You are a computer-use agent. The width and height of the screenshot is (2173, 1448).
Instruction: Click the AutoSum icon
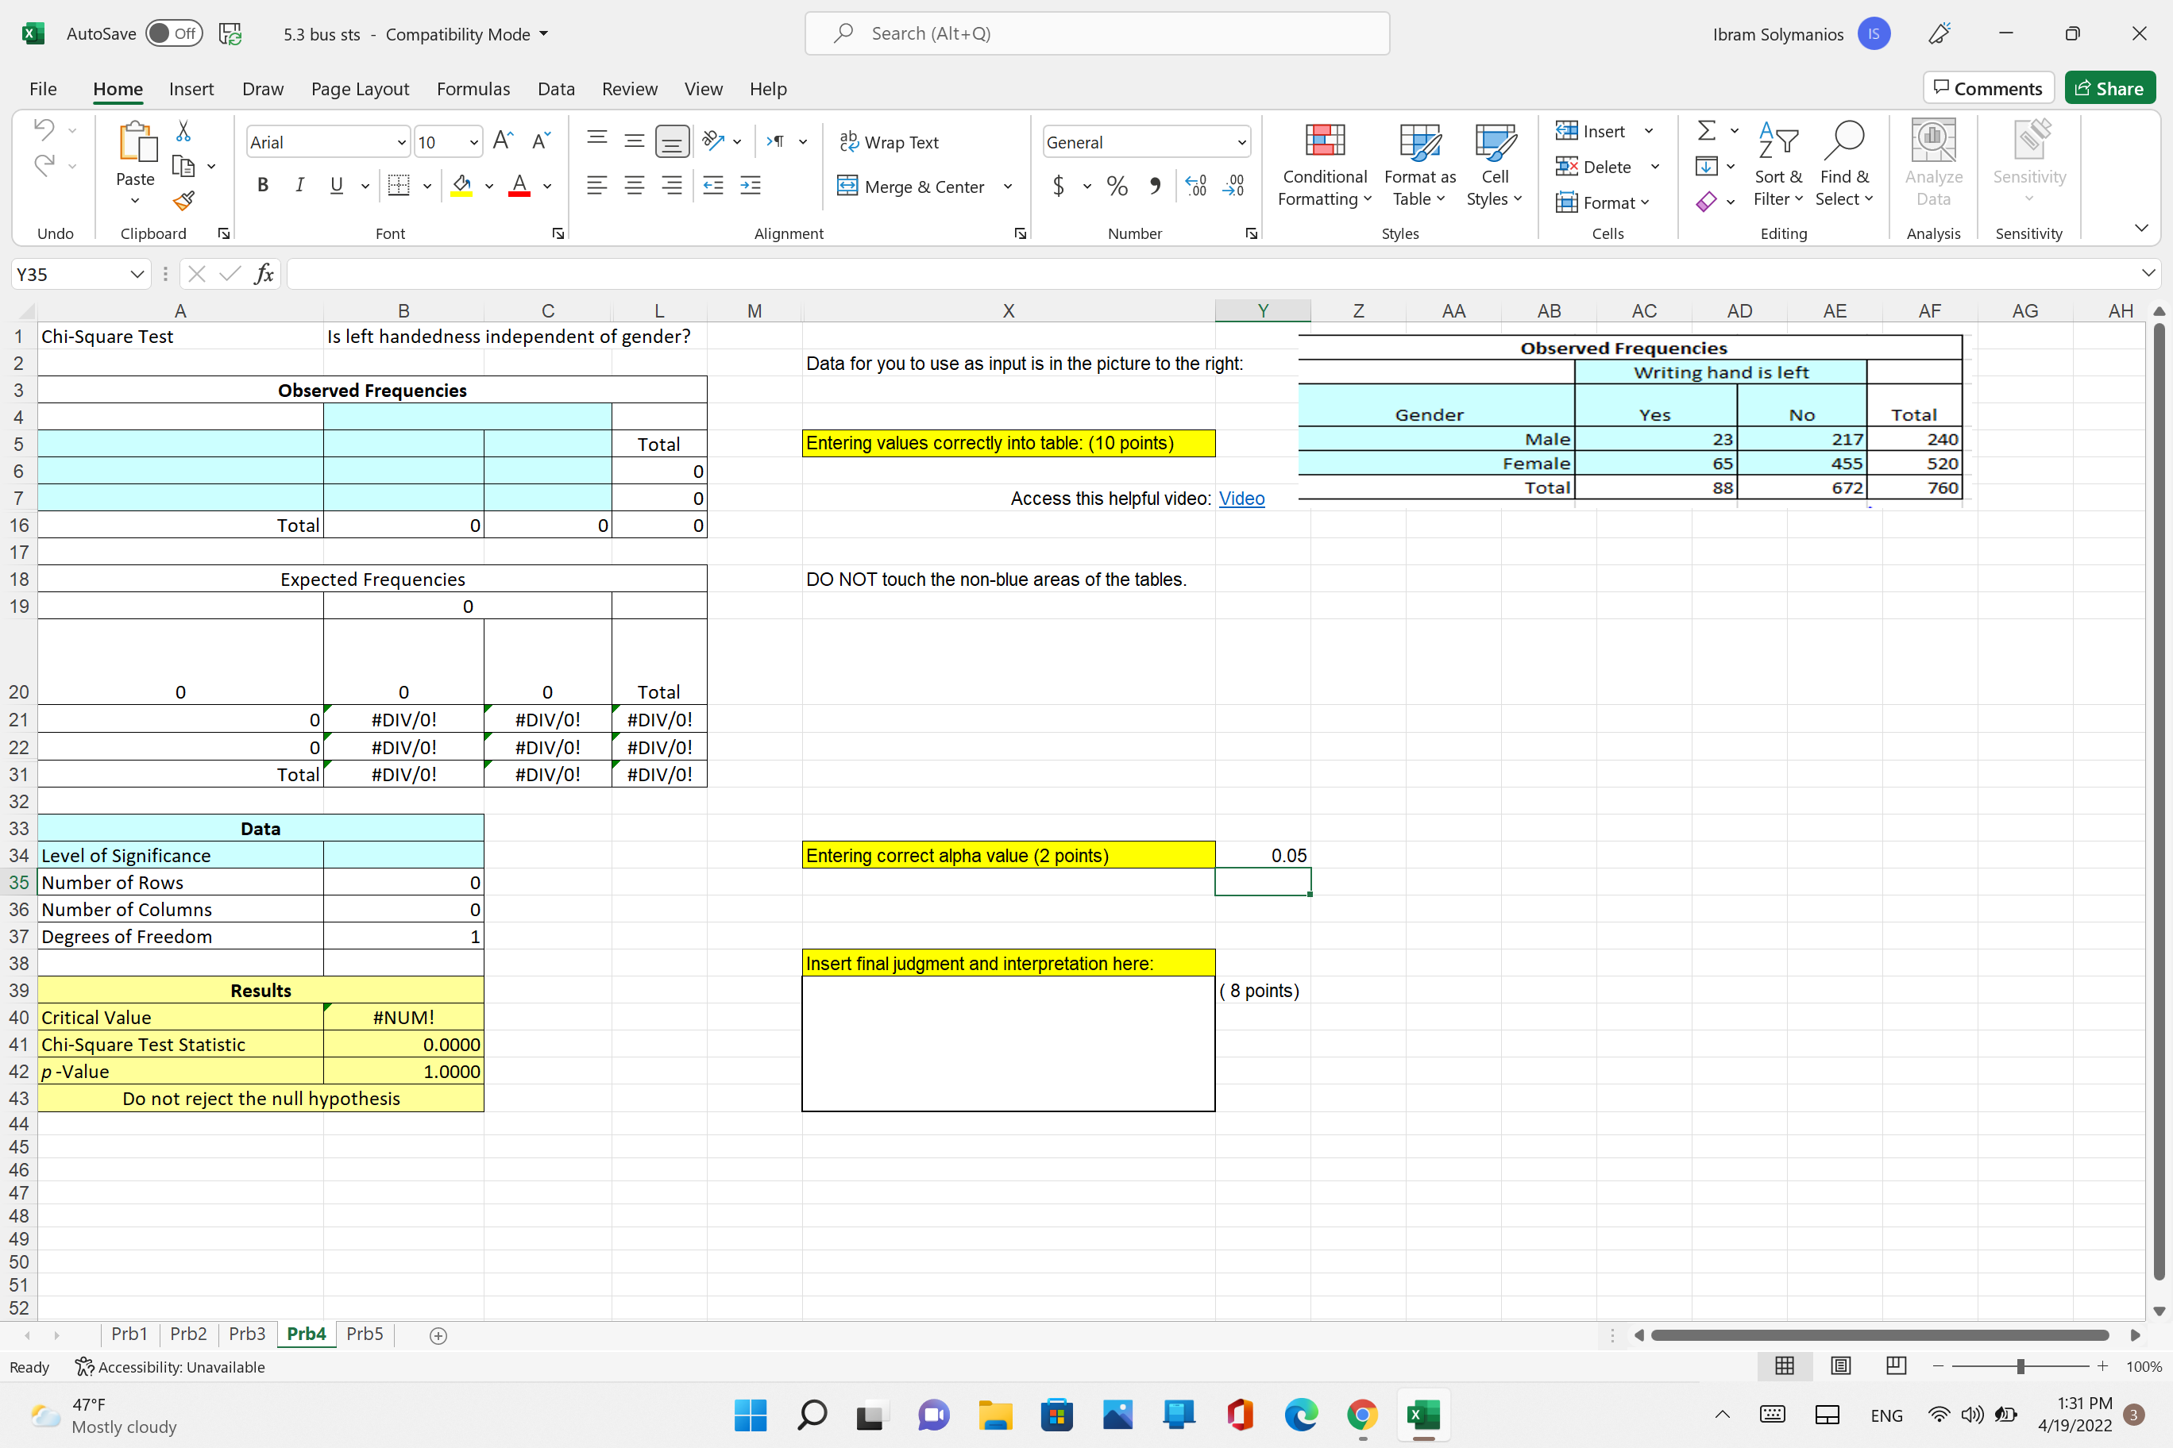(1705, 130)
